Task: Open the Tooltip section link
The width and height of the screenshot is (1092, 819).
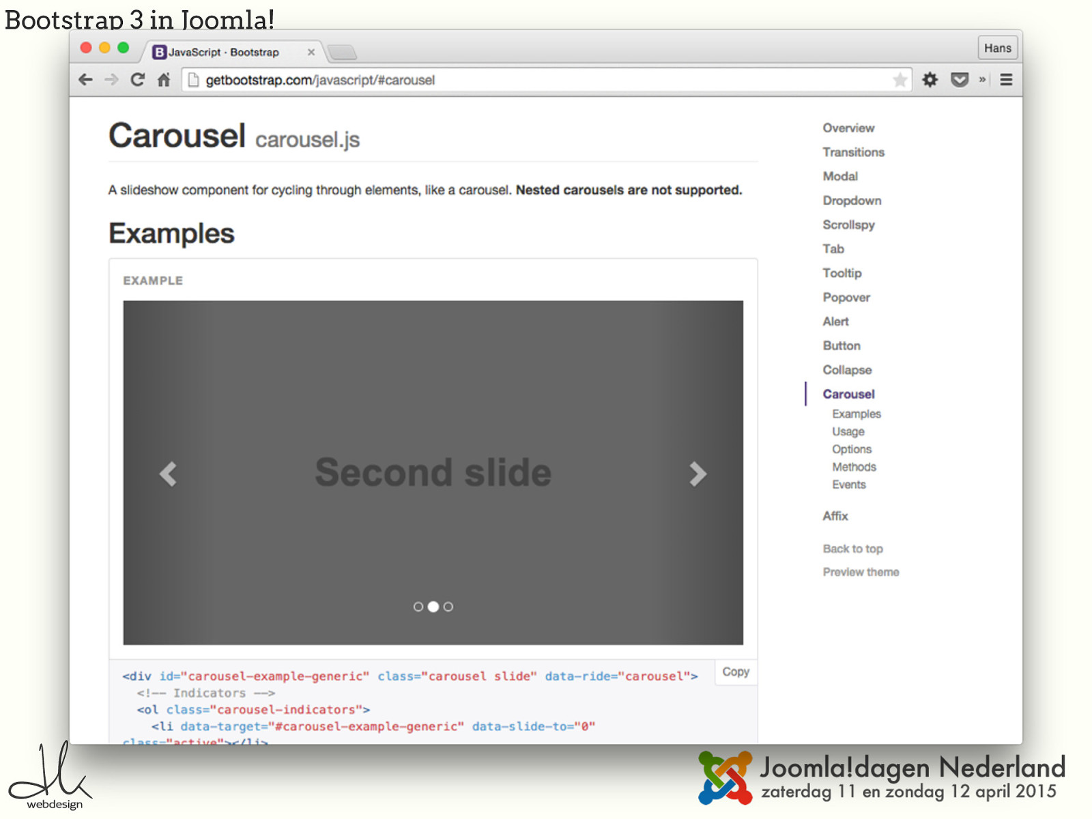Action: click(x=842, y=273)
